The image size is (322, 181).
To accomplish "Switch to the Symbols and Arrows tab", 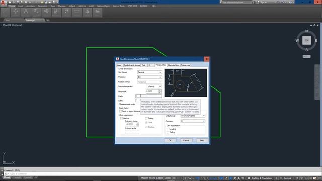I will coord(132,65).
